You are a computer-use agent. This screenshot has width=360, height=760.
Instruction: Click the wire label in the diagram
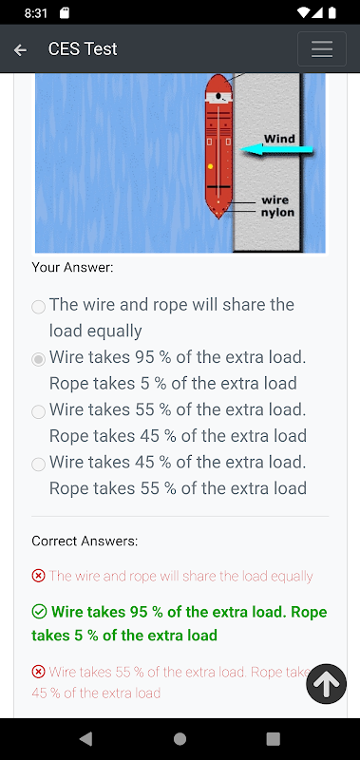tap(275, 200)
